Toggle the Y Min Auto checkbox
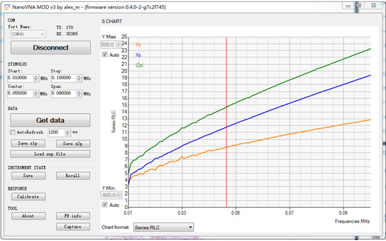 (104, 205)
